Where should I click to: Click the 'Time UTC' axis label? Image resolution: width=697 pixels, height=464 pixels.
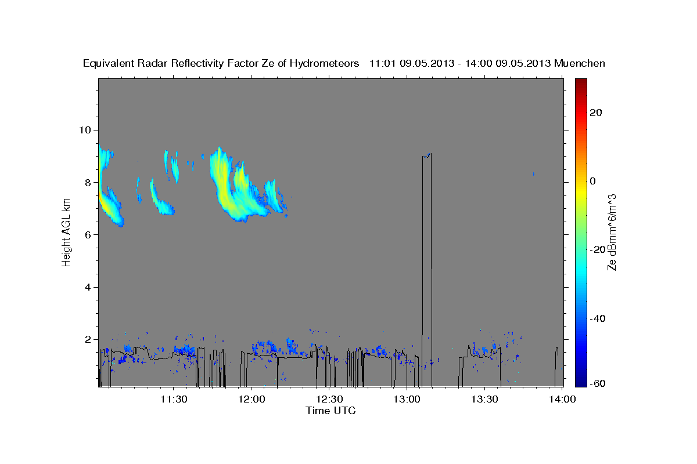[x=330, y=411]
